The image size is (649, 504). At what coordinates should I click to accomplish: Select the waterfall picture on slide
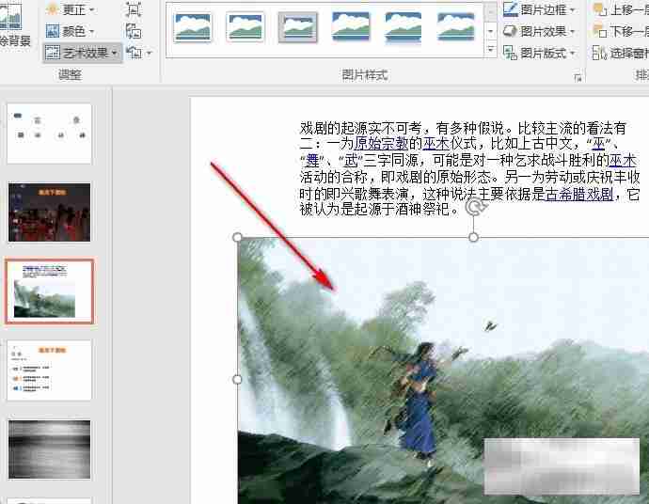click(443, 370)
